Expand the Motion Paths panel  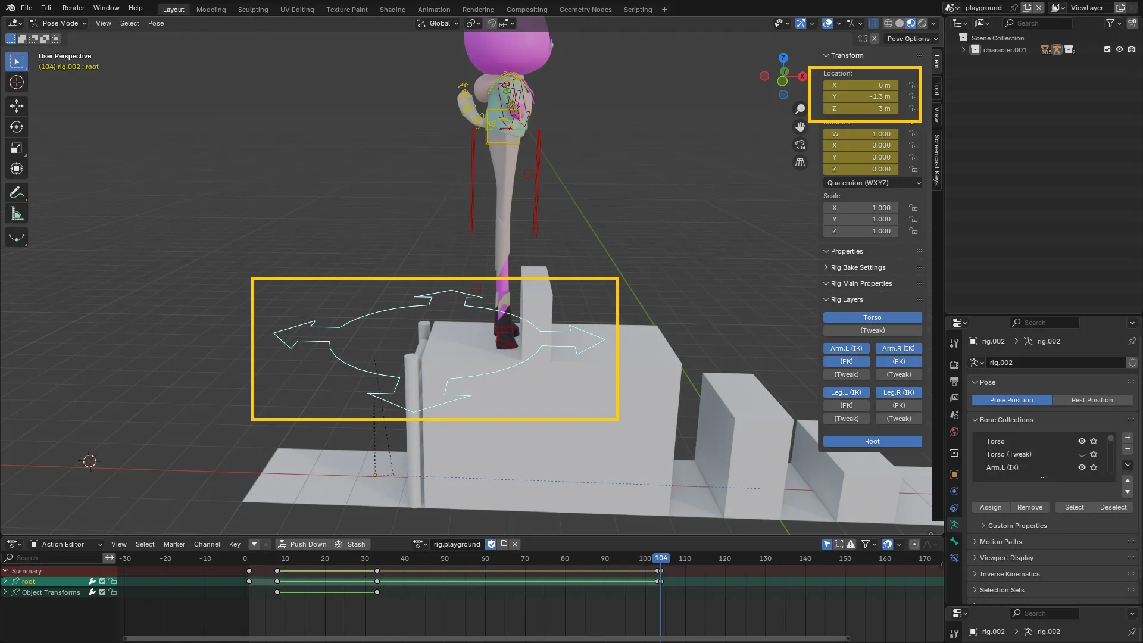click(1000, 542)
